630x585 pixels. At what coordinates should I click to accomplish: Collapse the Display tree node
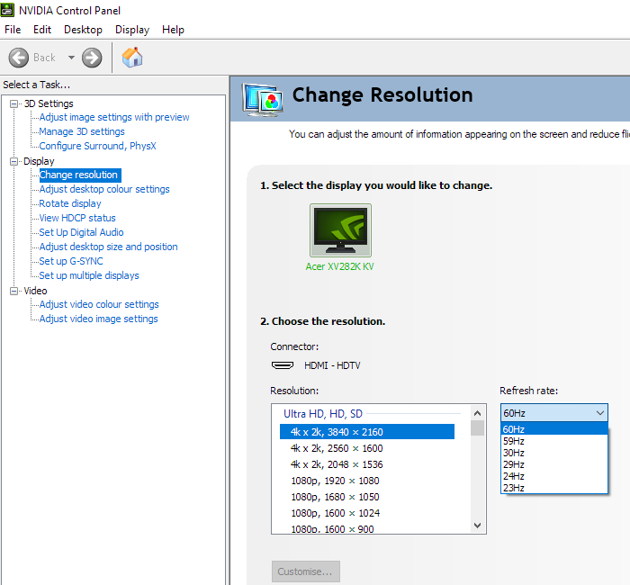tap(14, 161)
